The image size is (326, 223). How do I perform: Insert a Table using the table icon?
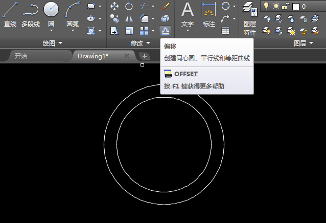tap(225, 31)
